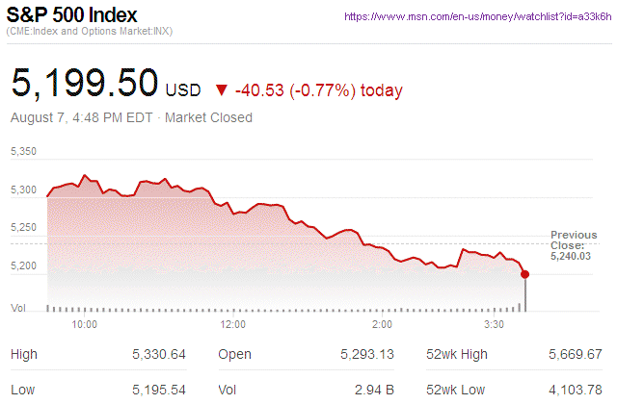Image resolution: width=617 pixels, height=404 pixels.
Task: Click the 5,199.50 current price value
Action: pos(85,83)
